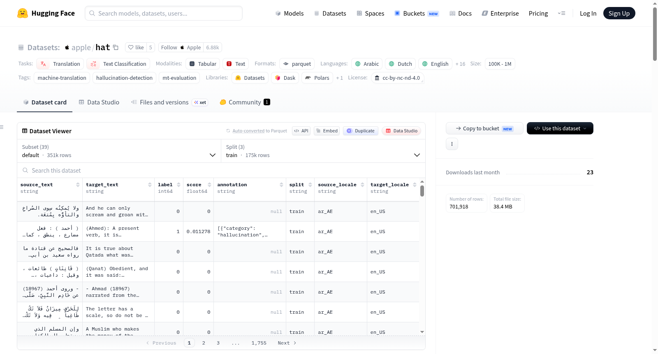
Task: Open the like count number 5
Action: point(151,47)
